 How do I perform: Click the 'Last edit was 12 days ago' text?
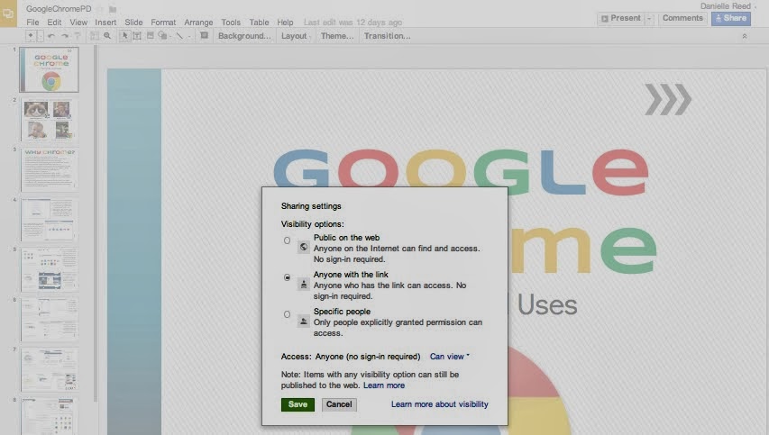(x=352, y=23)
